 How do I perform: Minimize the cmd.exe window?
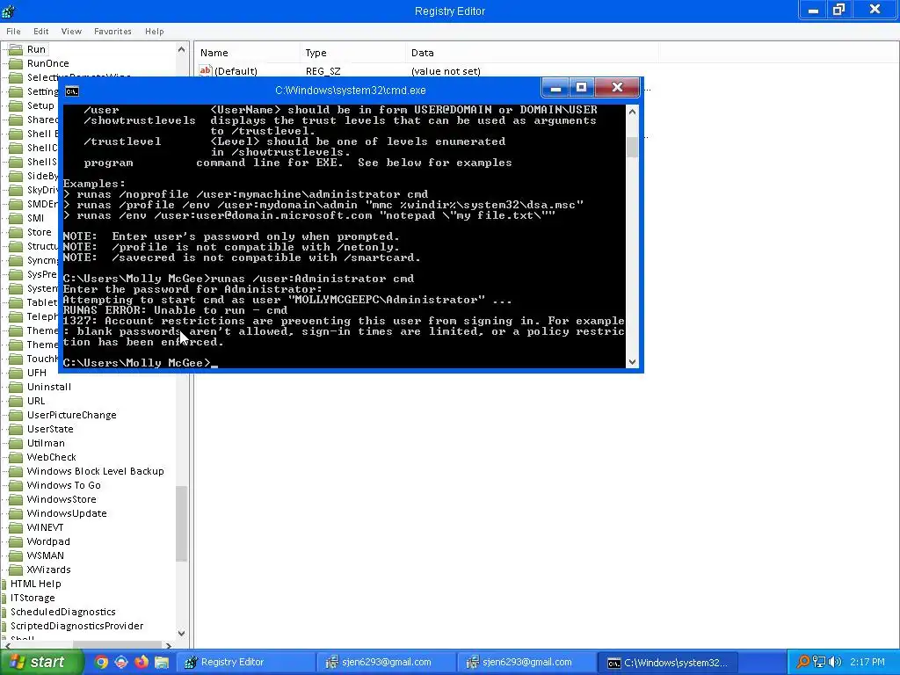pos(555,88)
